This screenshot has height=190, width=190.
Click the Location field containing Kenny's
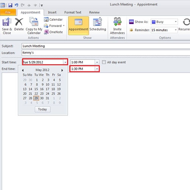(106, 52)
